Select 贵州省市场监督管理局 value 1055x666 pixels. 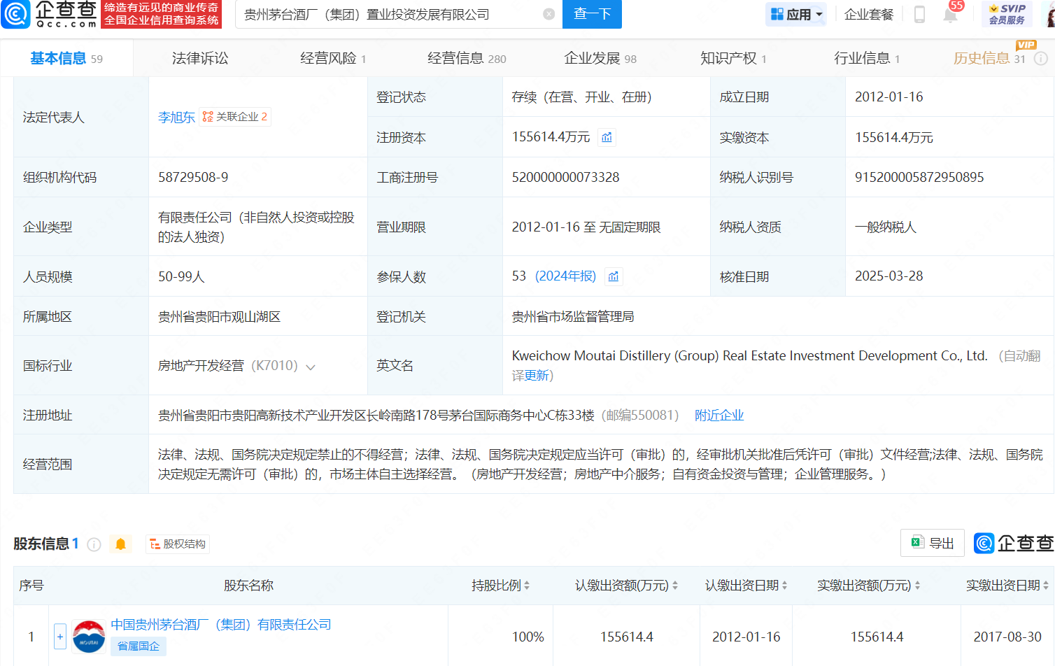(x=572, y=317)
